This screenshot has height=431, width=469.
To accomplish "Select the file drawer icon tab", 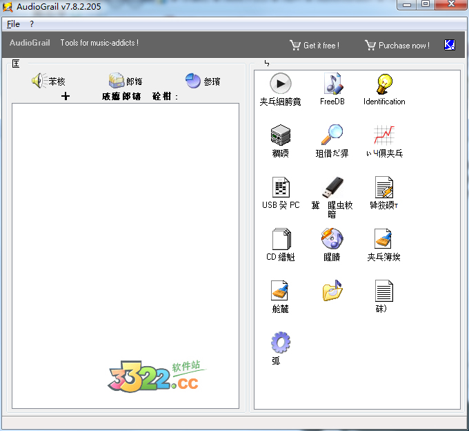I will point(126,81).
